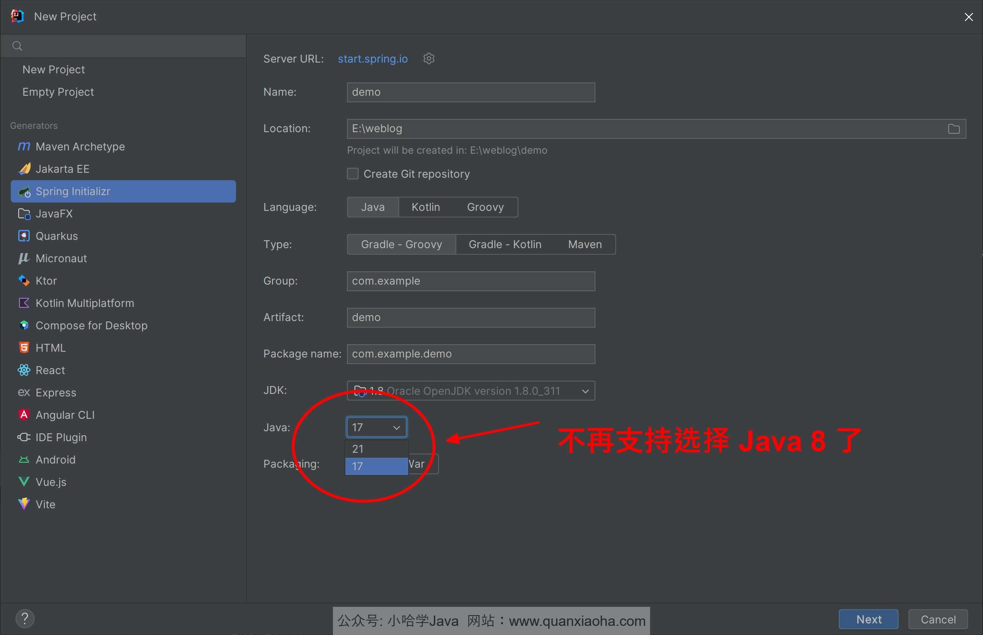Select New Project in the sidebar
The height and width of the screenshot is (635, 983).
tap(53, 70)
